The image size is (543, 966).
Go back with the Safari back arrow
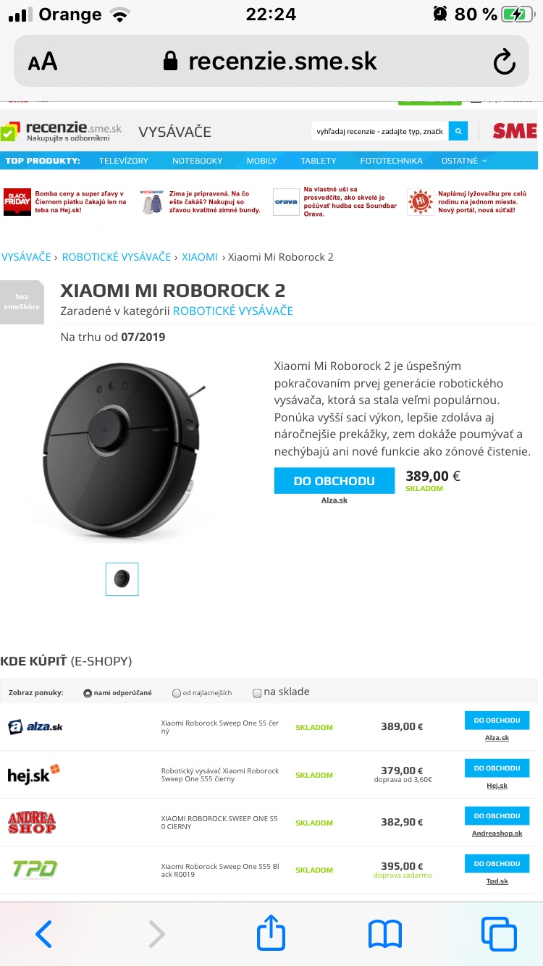43,934
